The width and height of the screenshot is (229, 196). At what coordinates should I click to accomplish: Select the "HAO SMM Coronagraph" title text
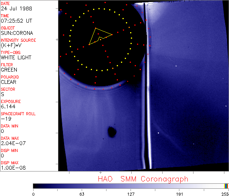[x=143, y=179]
